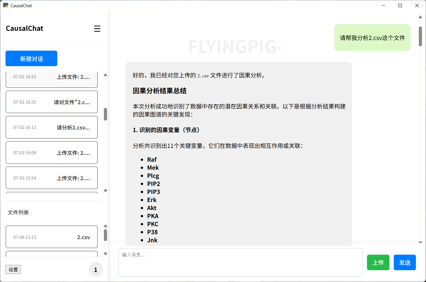Click inside the 输入消息 input box

(241, 262)
